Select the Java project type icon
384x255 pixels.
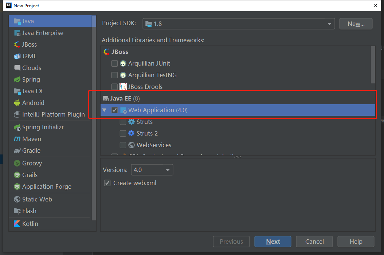[17, 21]
